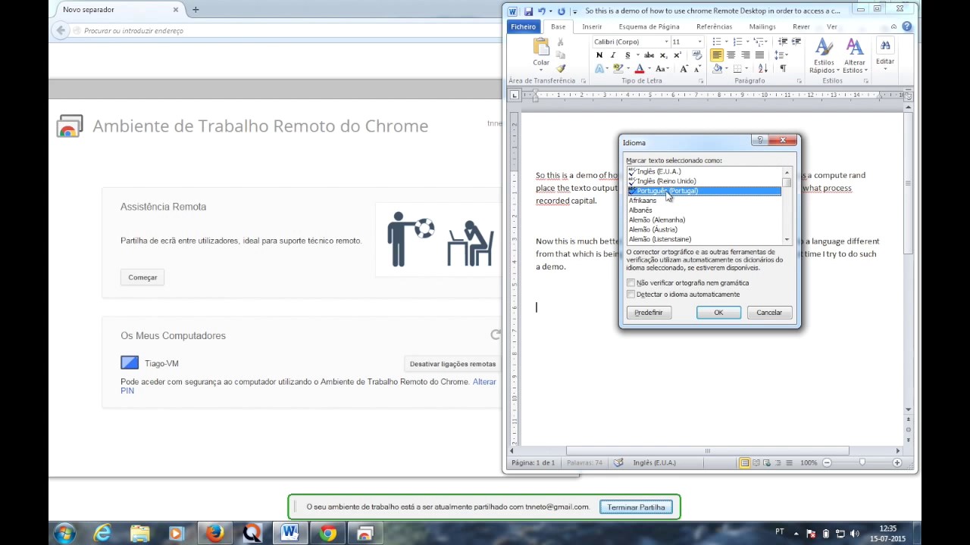This screenshot has height=545, width=970.
Task: Click the Começar button under Assistência Remota
Action: (x=142, y=278)
